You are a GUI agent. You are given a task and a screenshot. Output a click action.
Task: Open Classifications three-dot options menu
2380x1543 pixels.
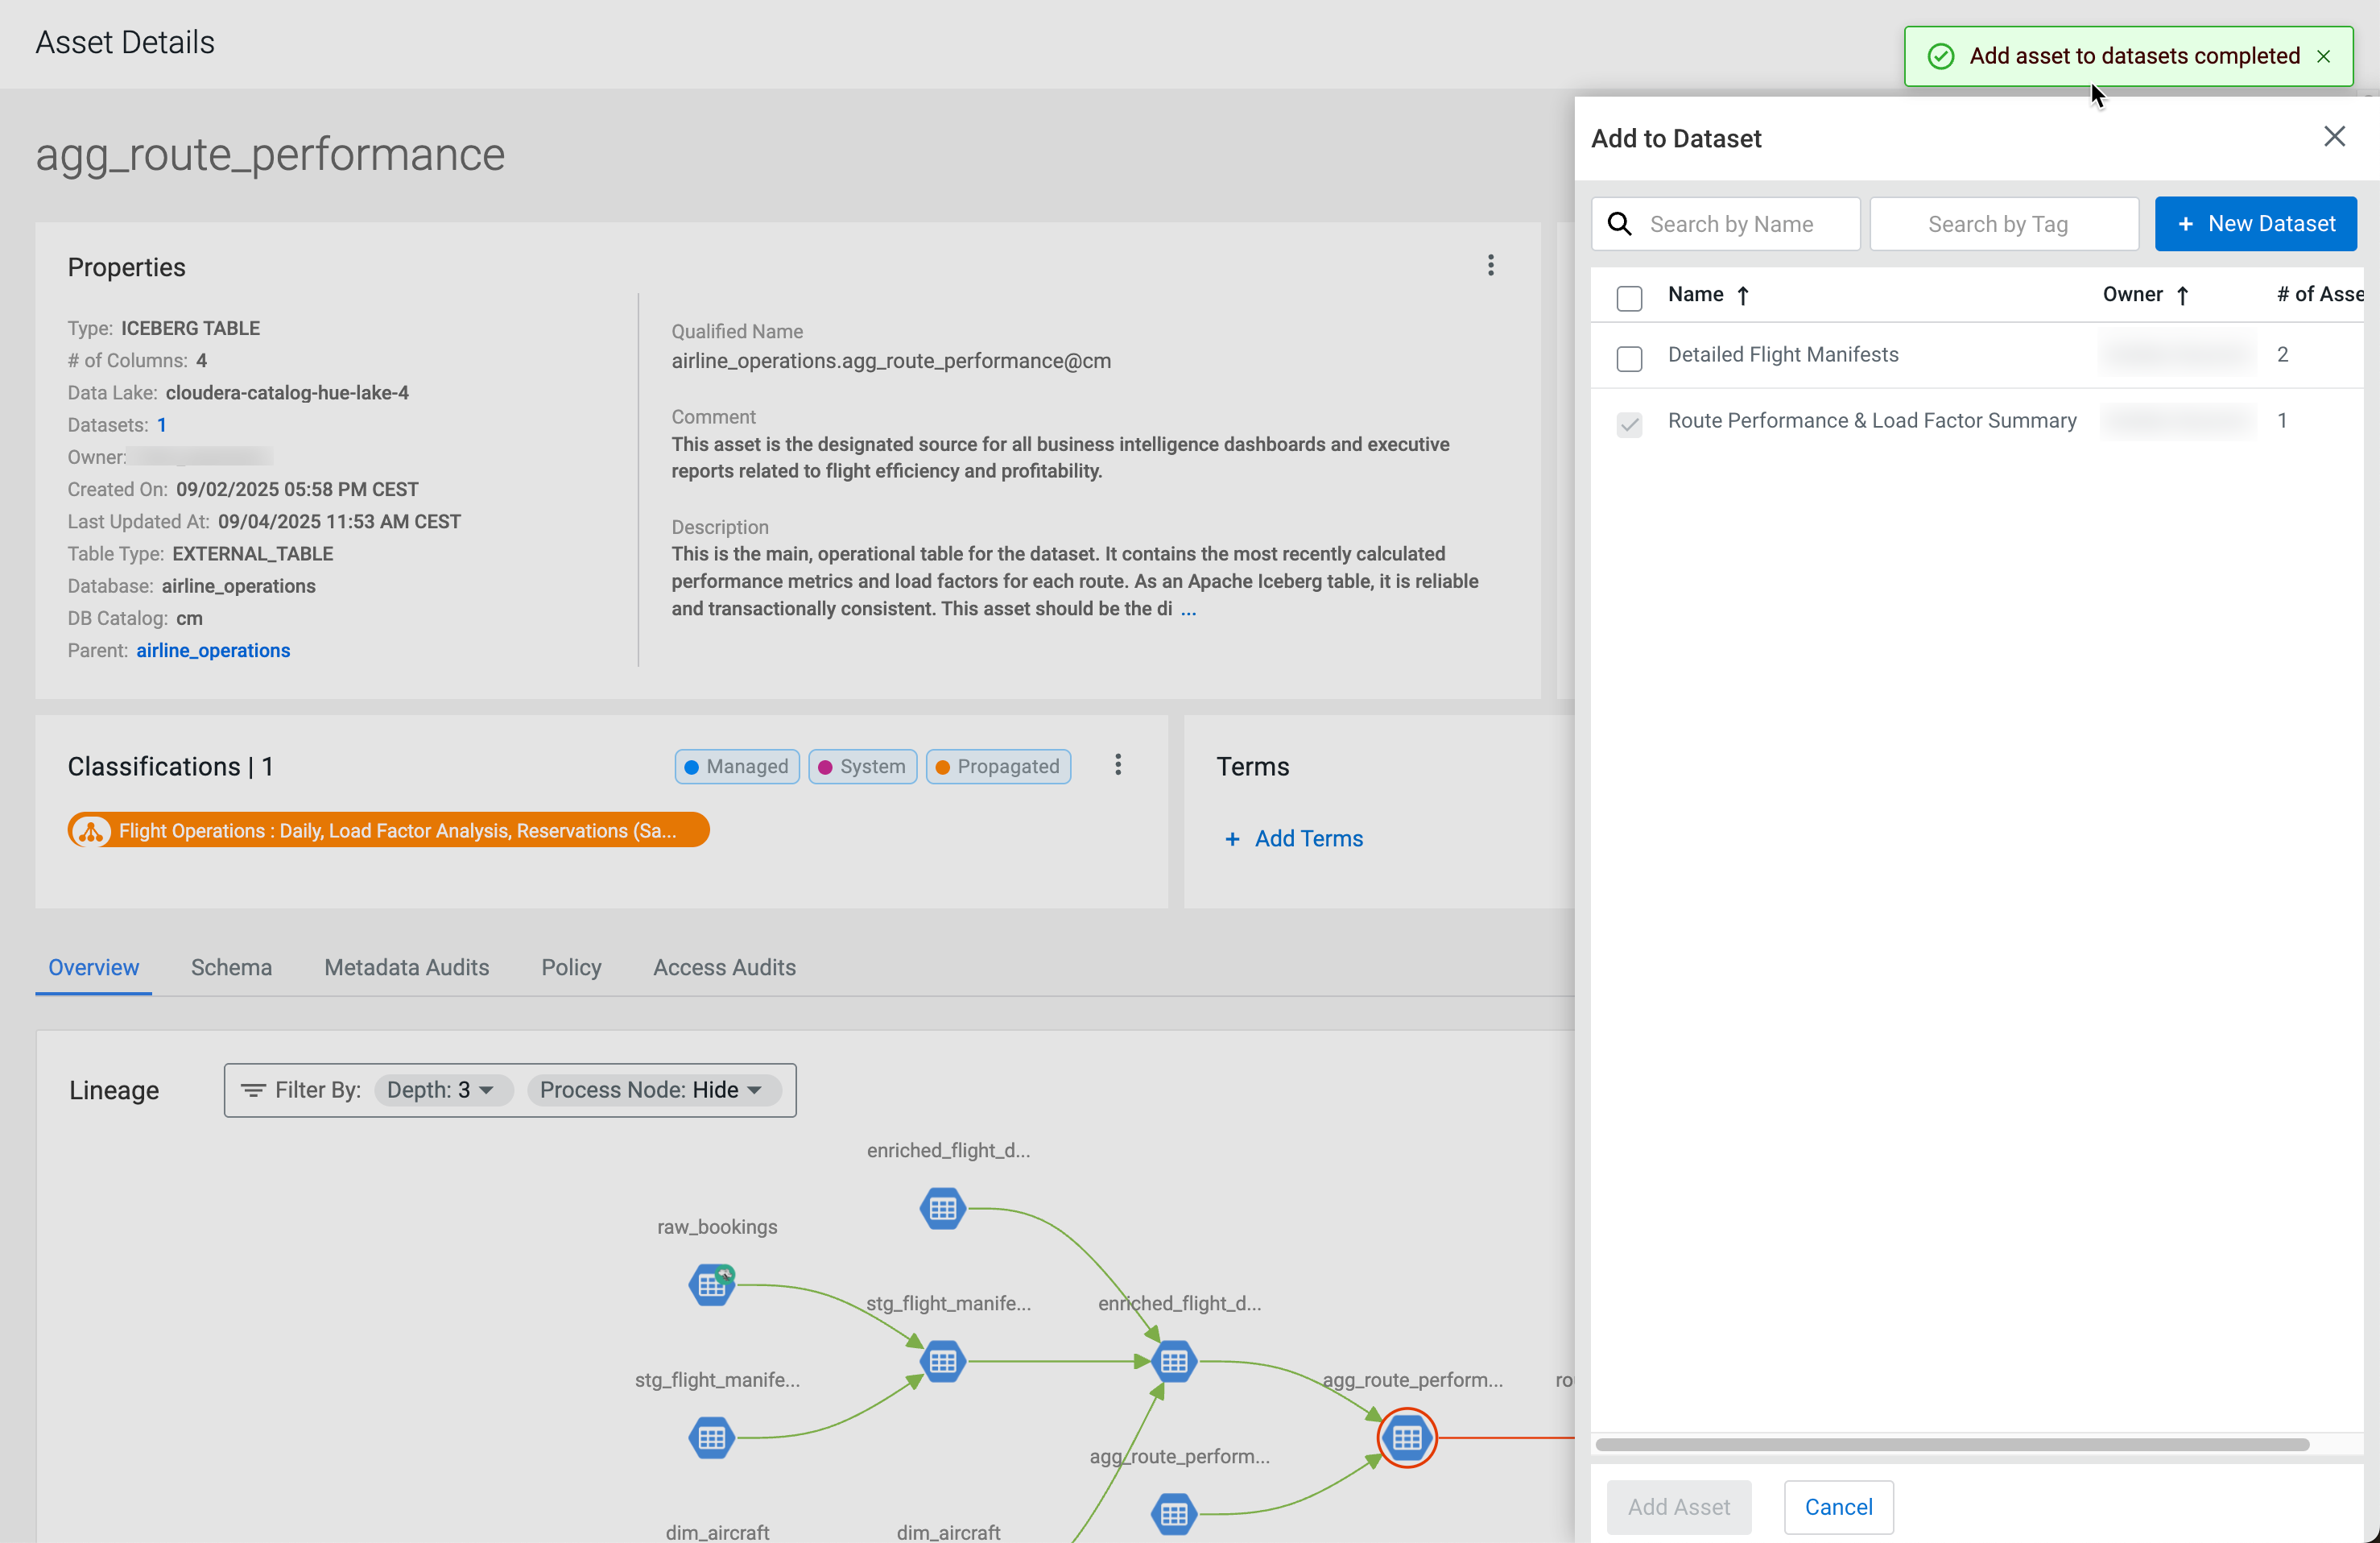tap(1118, 765)
